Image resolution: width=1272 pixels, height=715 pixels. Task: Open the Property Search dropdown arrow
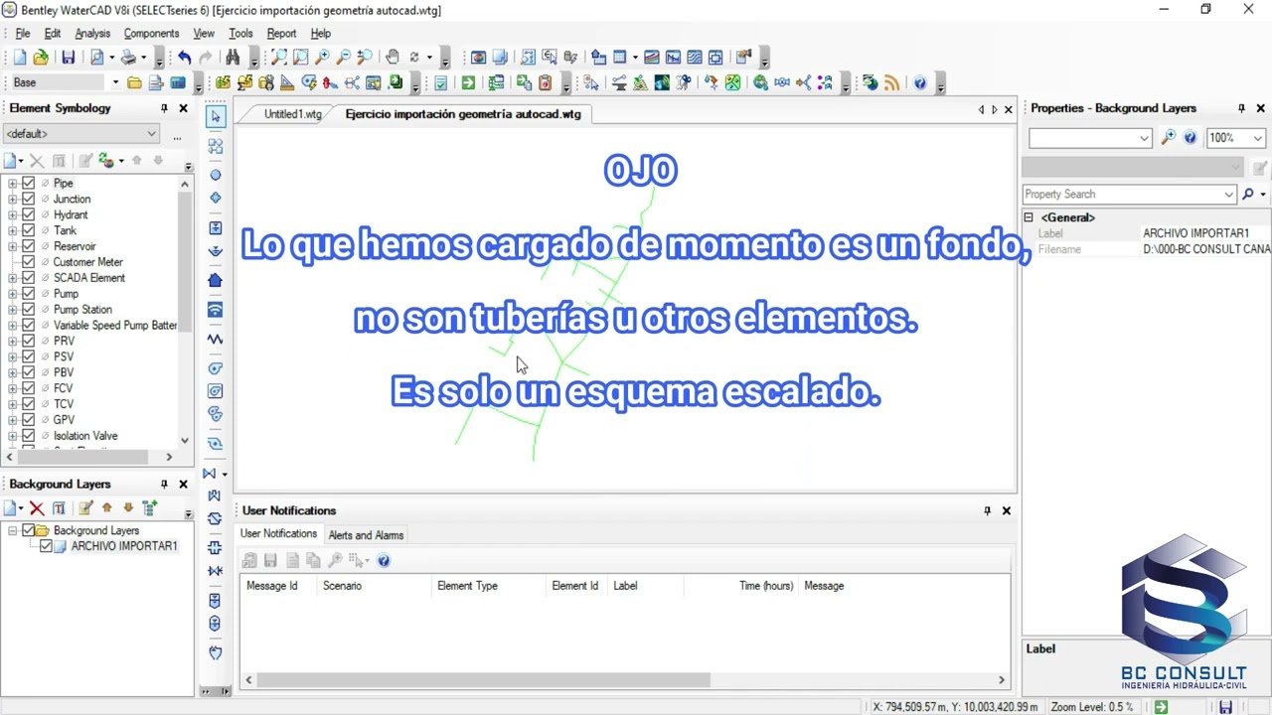click(1229, 195)
